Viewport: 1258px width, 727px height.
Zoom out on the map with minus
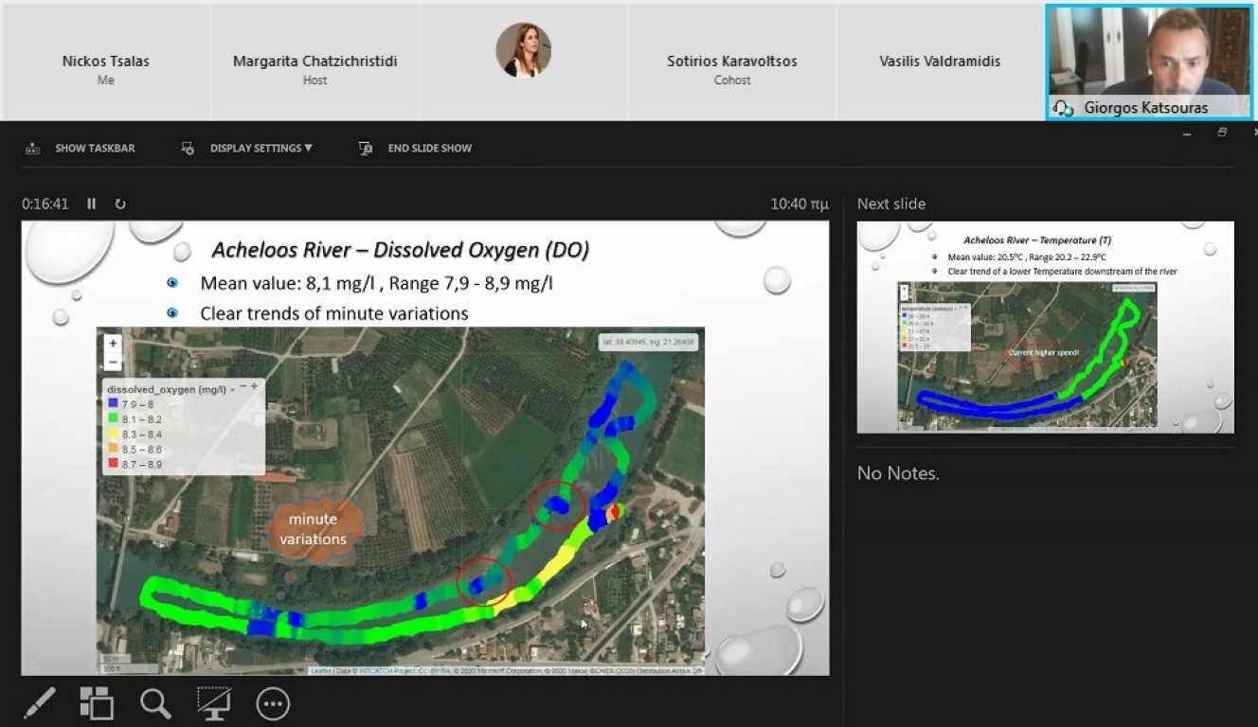click(113, 362)
